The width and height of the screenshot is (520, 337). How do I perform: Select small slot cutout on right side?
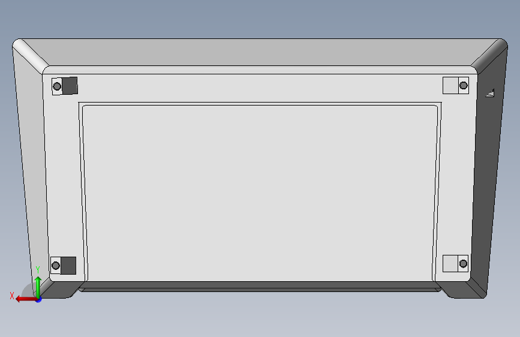(x=490, y=93)
